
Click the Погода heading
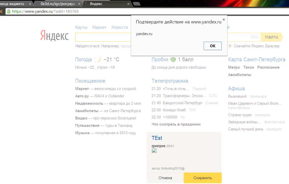83,59
